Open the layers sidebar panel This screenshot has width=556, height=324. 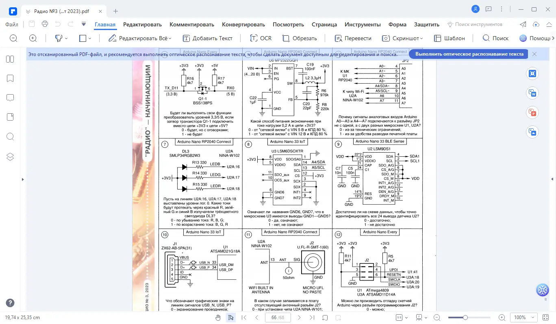pyautogui.click(x=10, y=156)
